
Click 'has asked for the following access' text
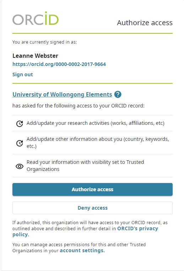point(79,106)
